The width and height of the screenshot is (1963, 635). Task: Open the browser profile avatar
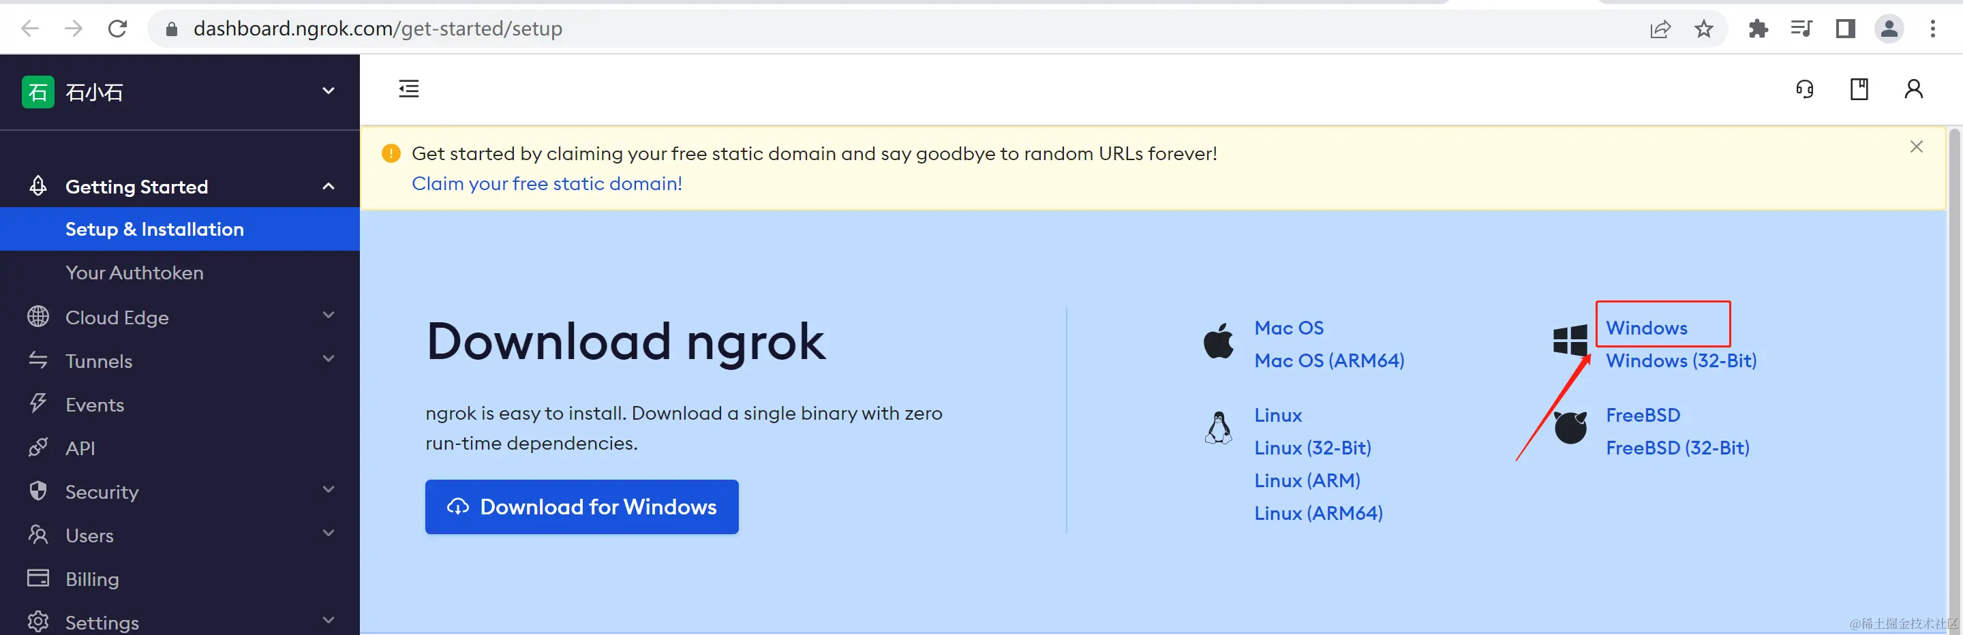pyautogui.click(x=1889, y=29)
